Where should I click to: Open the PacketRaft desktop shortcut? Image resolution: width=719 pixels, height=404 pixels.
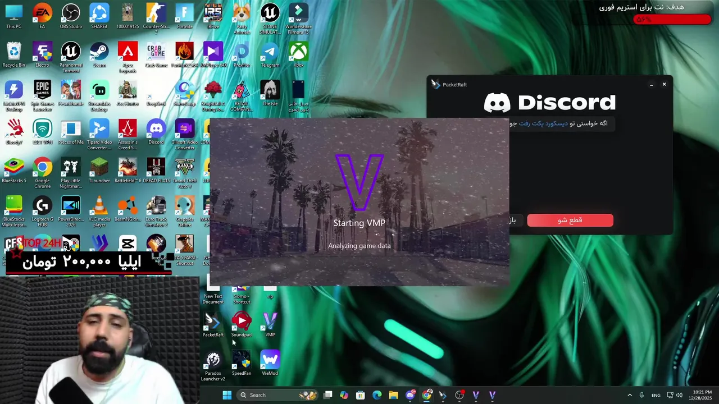[213, 324]
